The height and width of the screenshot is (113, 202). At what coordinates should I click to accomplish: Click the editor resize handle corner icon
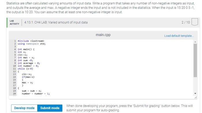(x=196, y=97)
